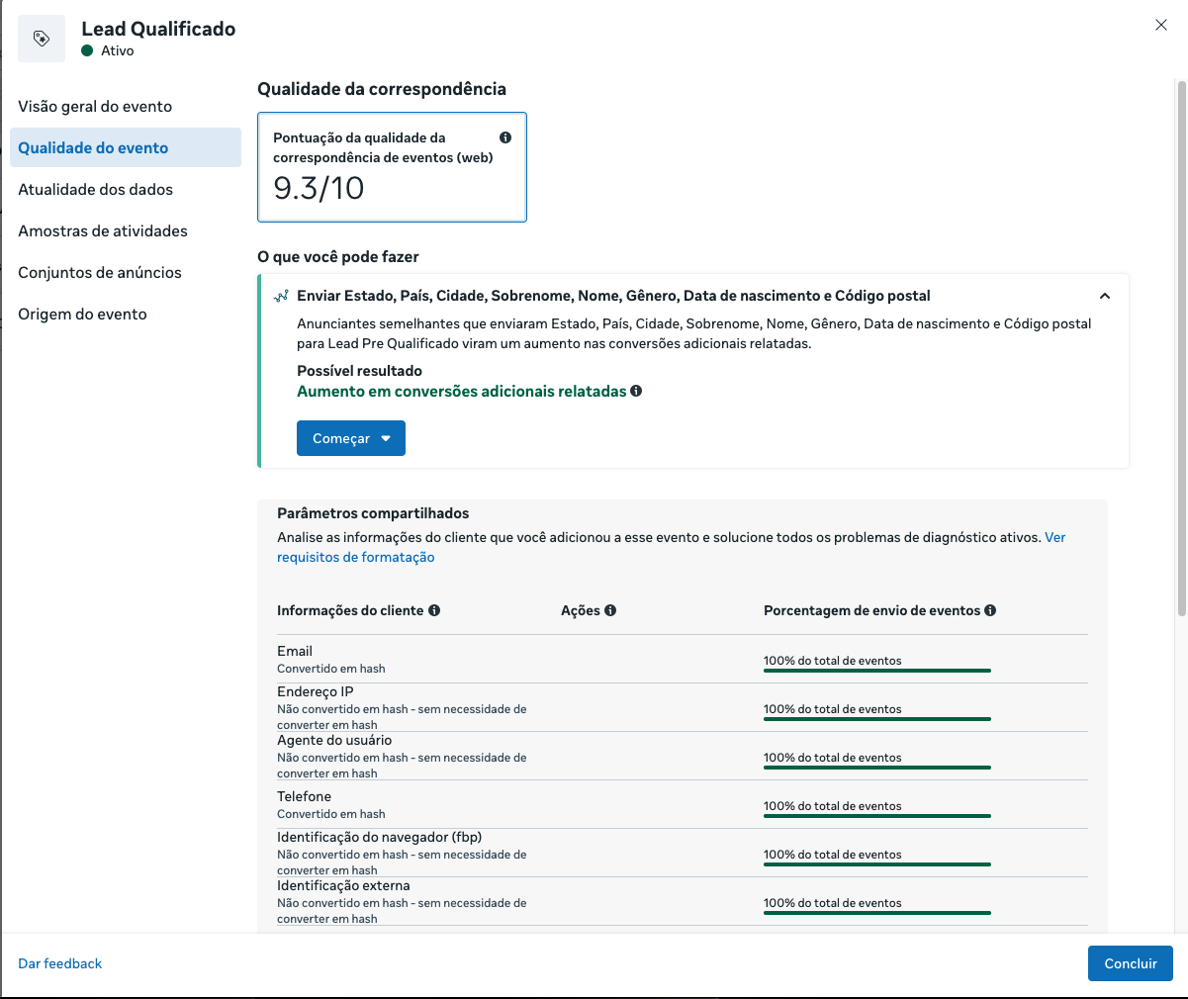Screen dimensions: 1188x999
Task: Click the Dar feedback link
Action: (x=60, y=963)
